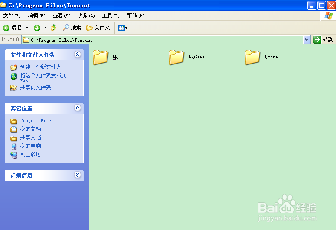The width and height of the screenshot is (336, 230).
Task: Collapse the 其它位置 panel
Action: click(77, 108)
